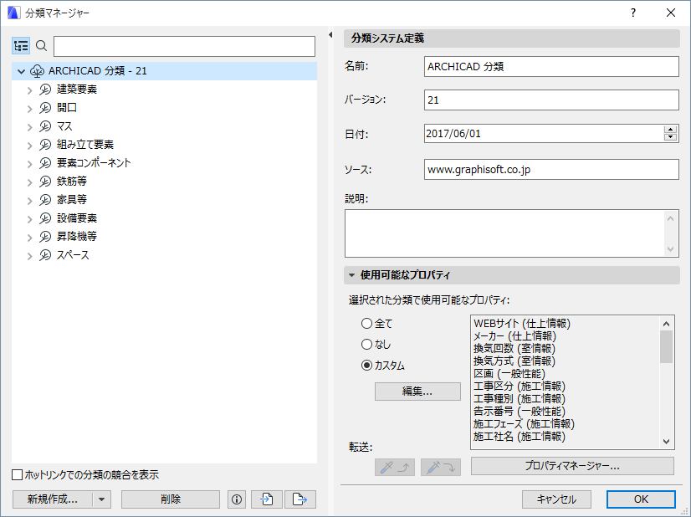The height and width of the screenshot is (517, 691).
Task: Open classification info with the info icon
Action: (236, 499)
